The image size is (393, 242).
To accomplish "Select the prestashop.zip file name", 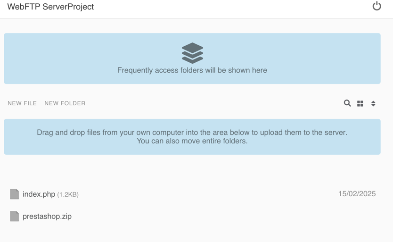I will 47,217.
